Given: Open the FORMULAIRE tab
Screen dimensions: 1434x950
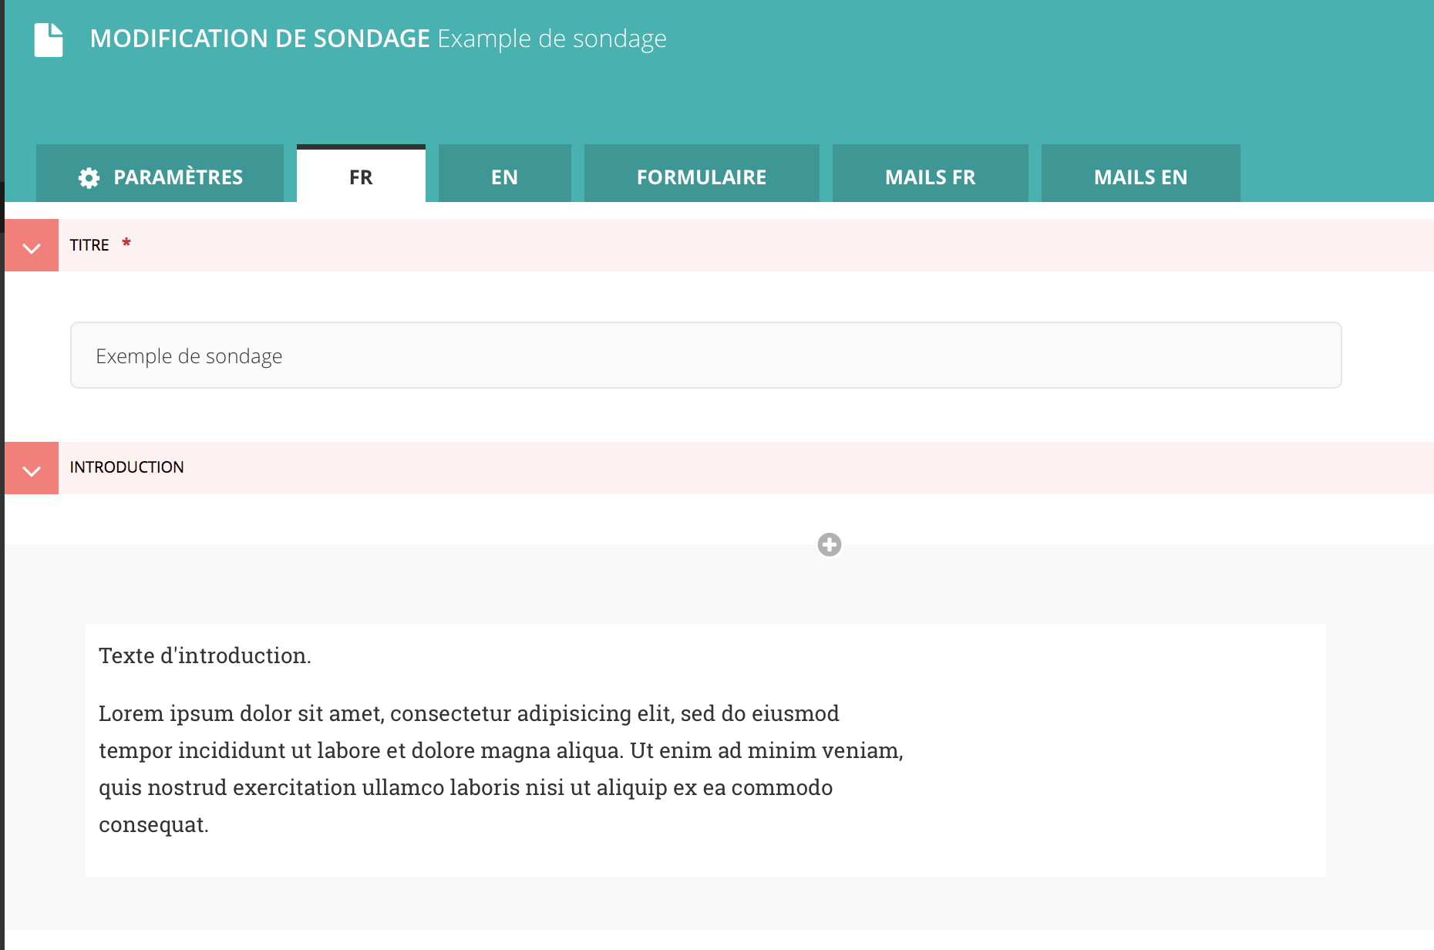Looking at the screenshot, I should pos(701,177).
